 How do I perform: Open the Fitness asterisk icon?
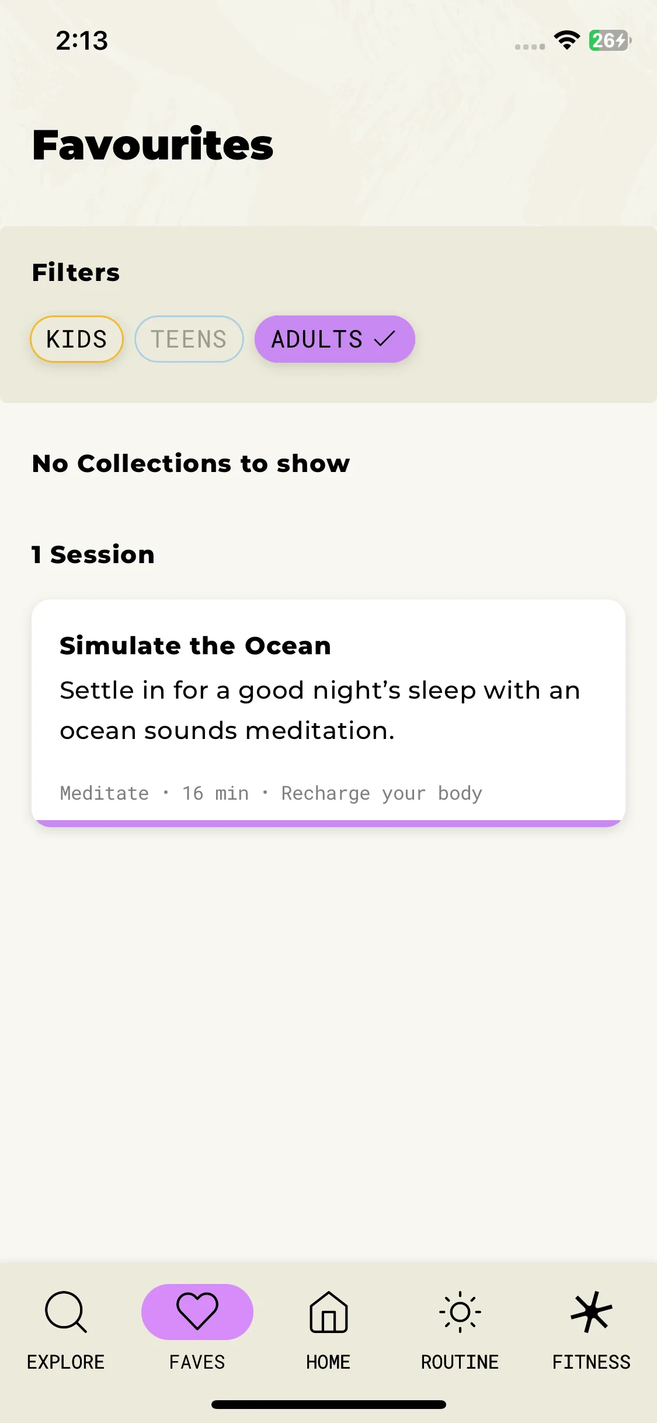click(x=592, y=1312)
